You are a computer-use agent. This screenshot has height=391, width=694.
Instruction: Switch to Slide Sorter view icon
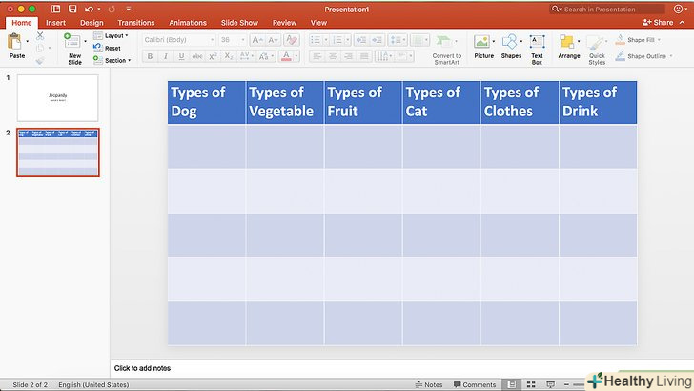tap(531, 384)
